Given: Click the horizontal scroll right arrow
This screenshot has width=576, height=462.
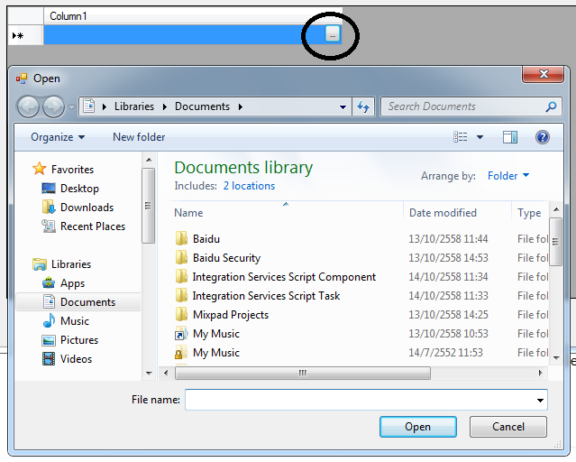Looking at the screenshot, I should [540, 373].
